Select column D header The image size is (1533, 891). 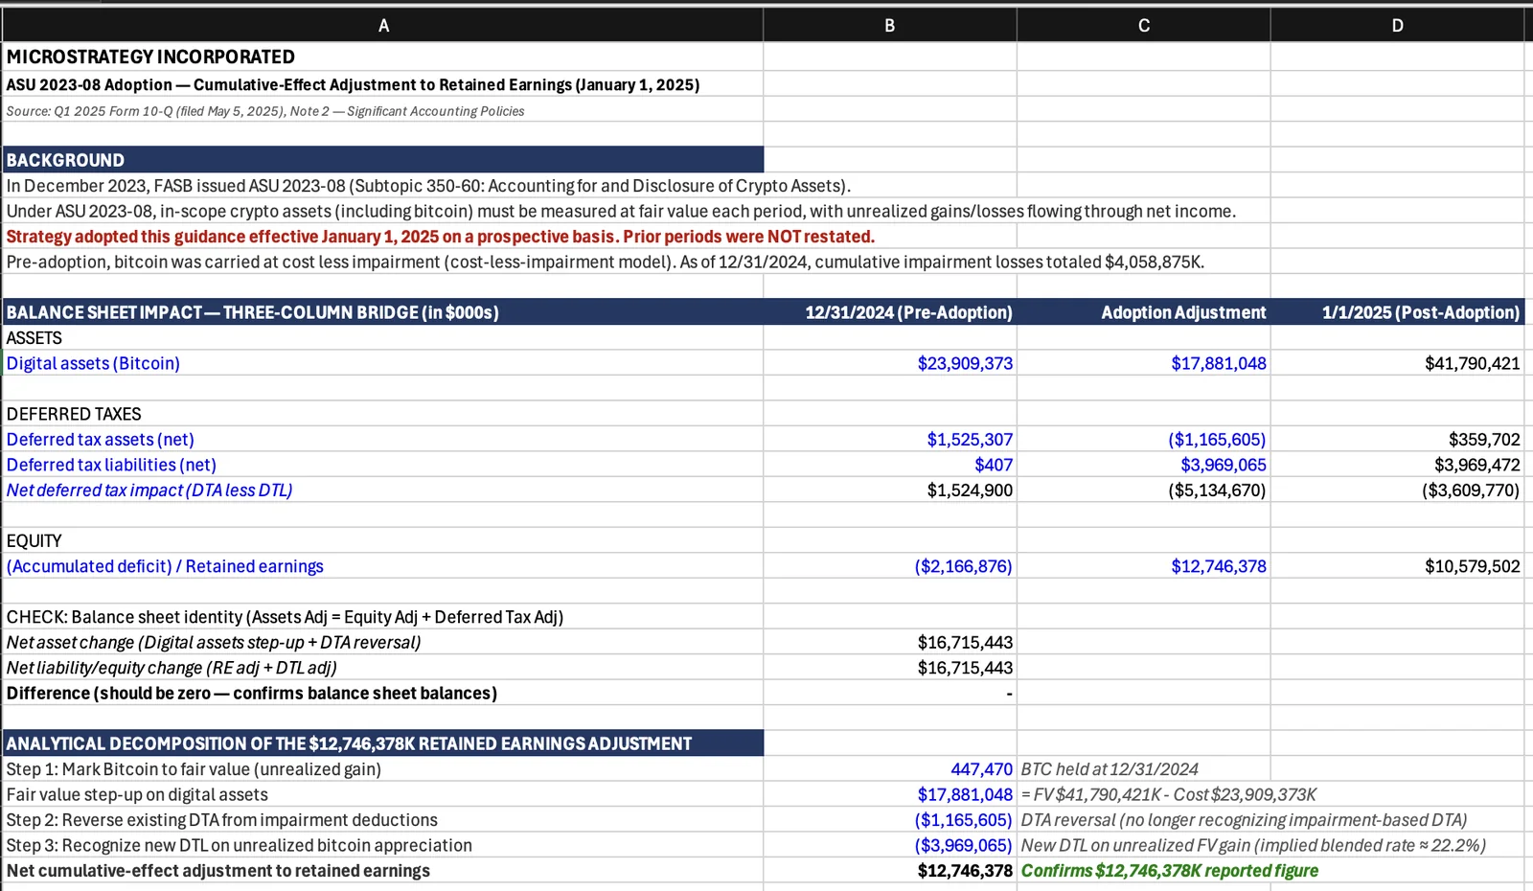[1397, 26]
